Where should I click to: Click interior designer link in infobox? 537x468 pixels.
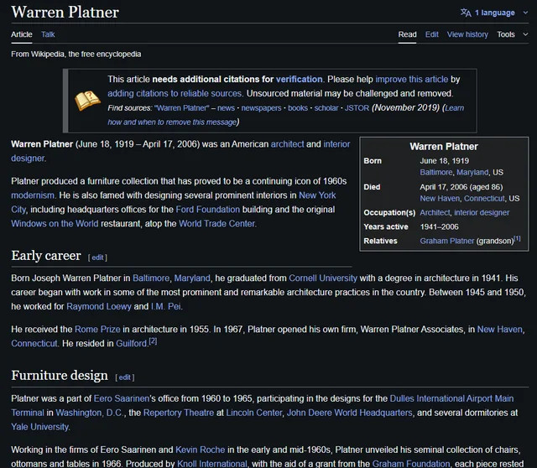[482, 212]
